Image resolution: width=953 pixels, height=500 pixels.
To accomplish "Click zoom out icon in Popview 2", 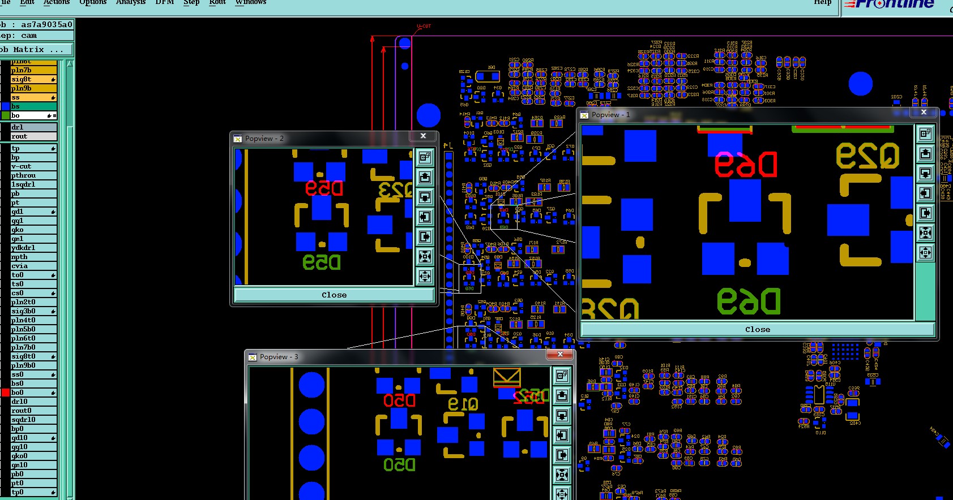I will point(425,276).
